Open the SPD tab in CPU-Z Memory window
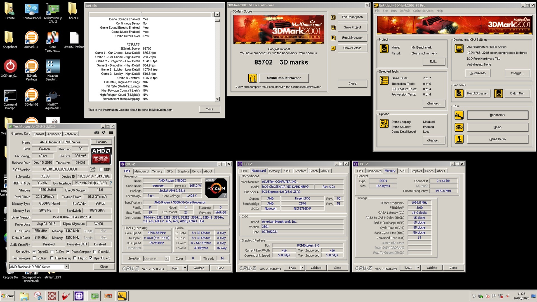This screenshot has width=537, height=302. click(403, 171)
